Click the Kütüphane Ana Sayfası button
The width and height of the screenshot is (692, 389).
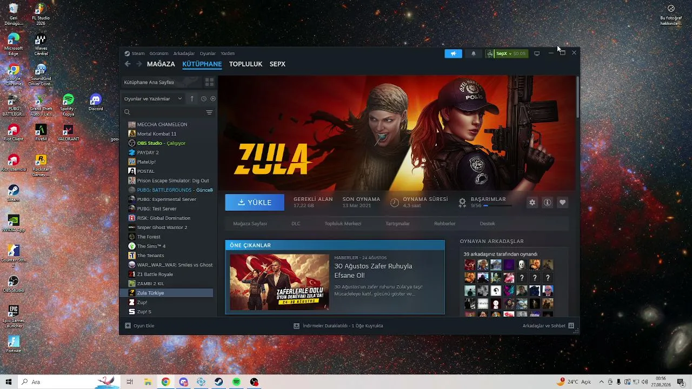[161, 82]
